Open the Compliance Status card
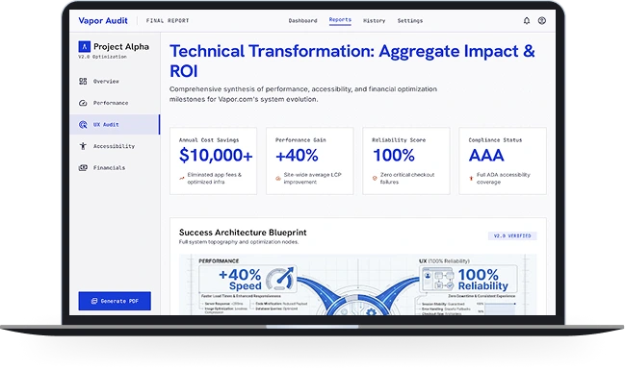Image resolution: width=625 pixels, height=370 pixels. click(503, 161)
